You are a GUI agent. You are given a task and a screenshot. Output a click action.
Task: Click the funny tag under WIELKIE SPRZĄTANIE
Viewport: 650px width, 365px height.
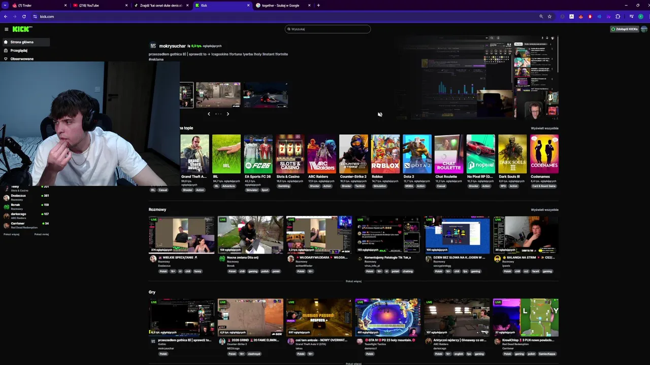(x=198, y=271)
